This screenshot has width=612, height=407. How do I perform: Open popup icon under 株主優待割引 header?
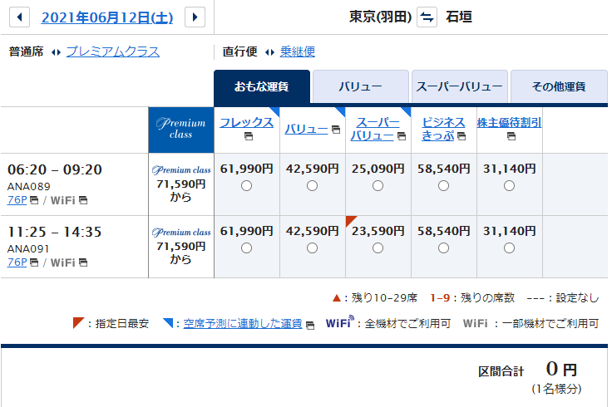(x=511, y=136)
